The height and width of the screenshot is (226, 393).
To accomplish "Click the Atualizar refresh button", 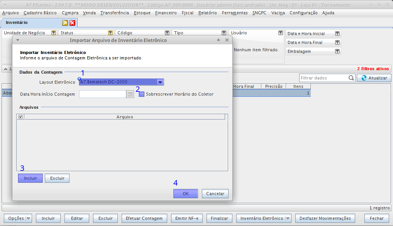I will pyautogui.click(x=374, y=78).
